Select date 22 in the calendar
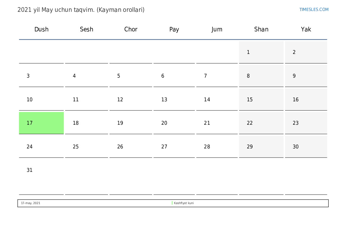 (x=261, y=123)
